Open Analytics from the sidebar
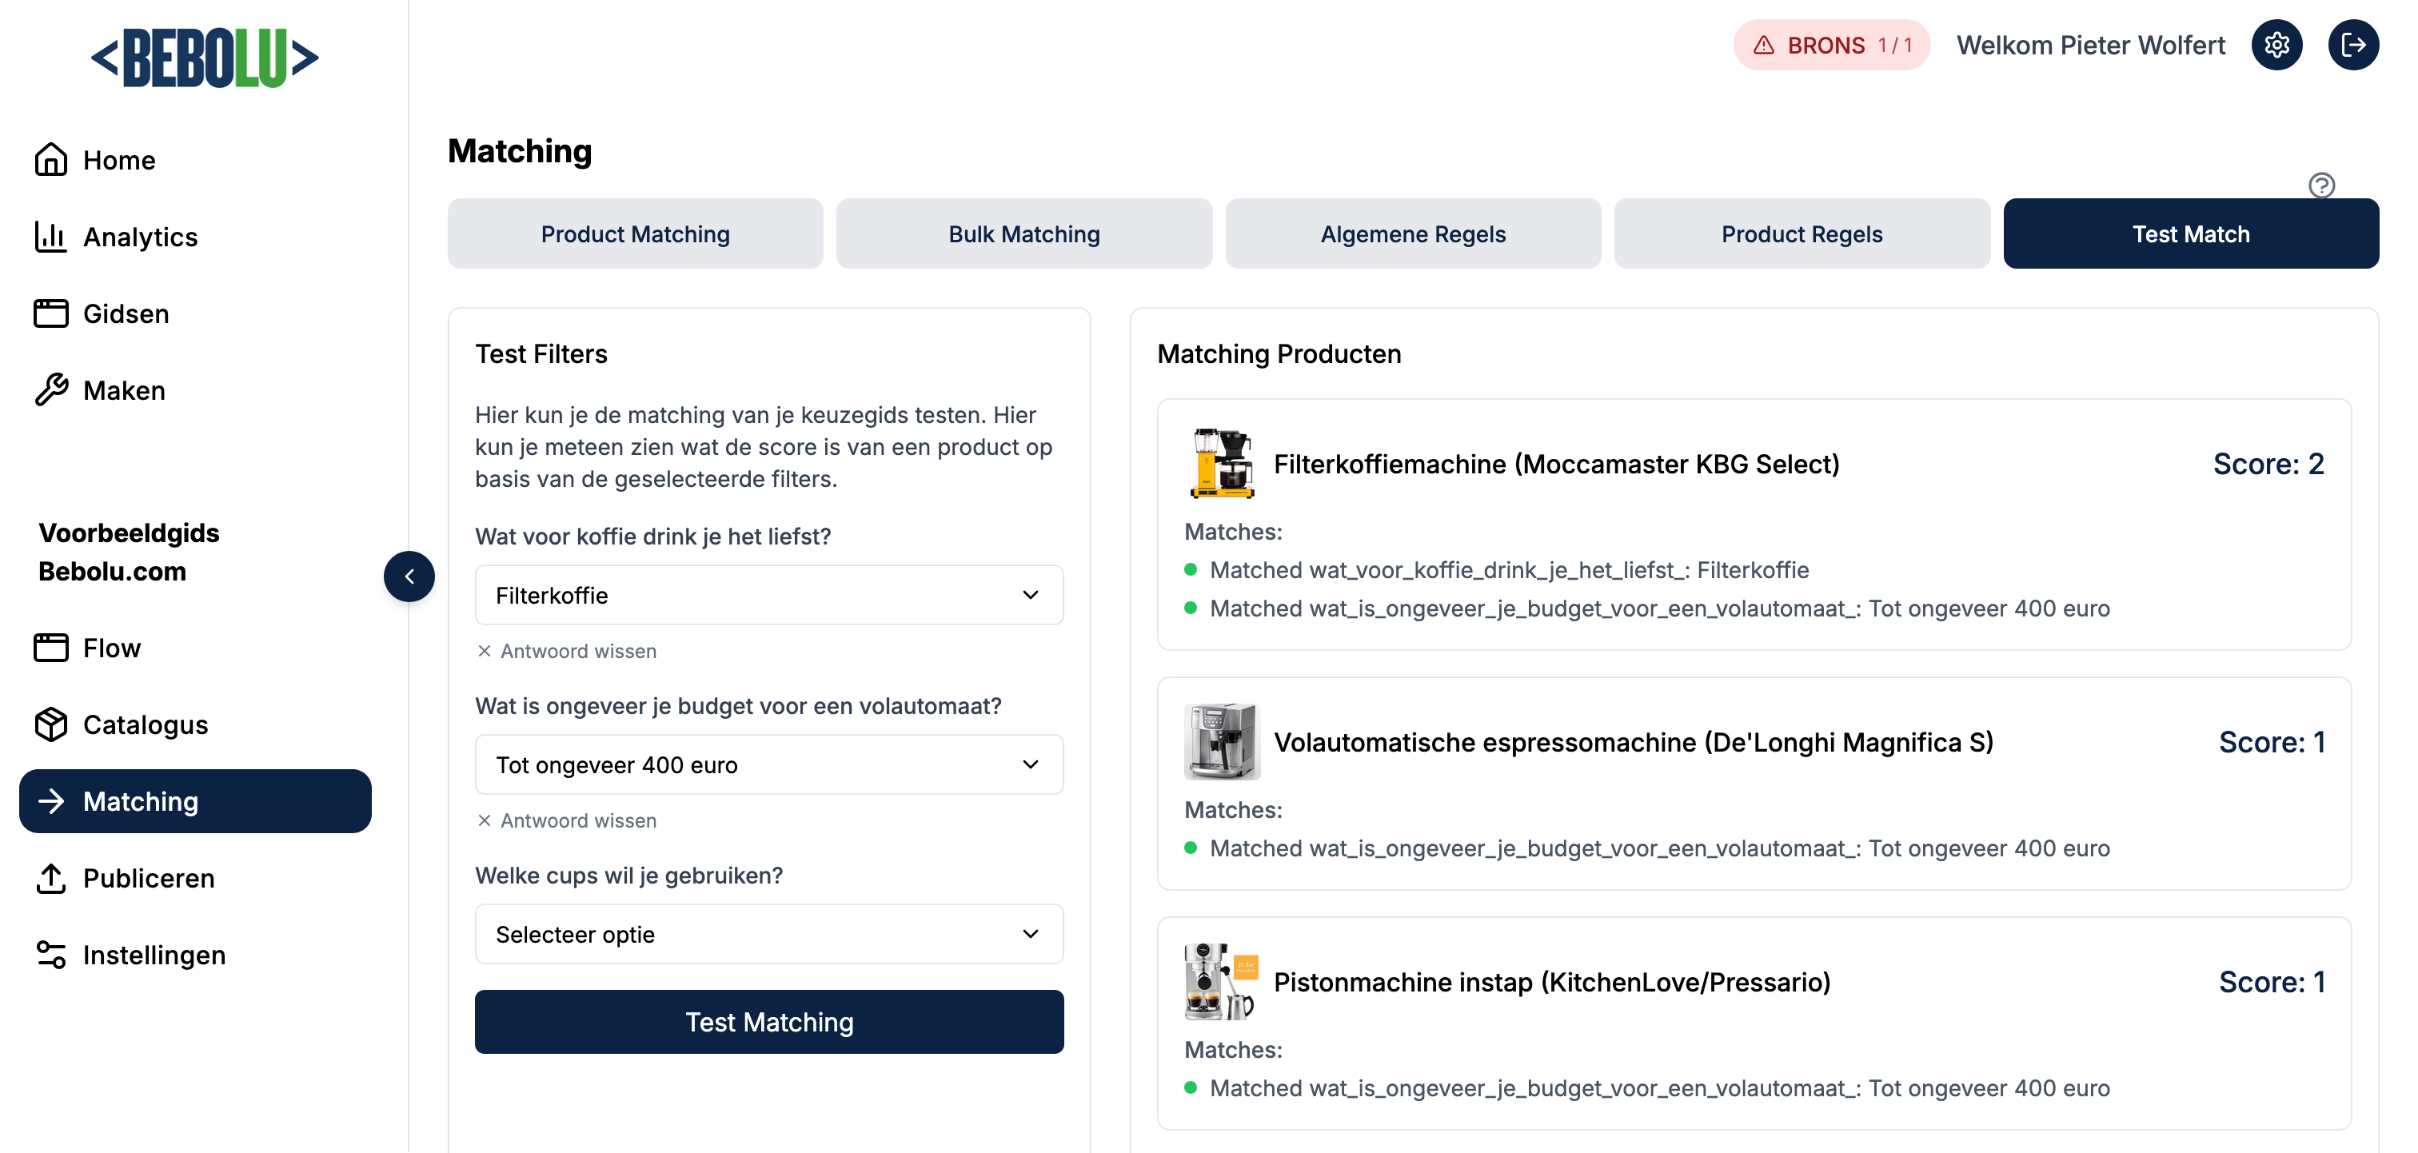The image size is (2418, 1153). coord(140,237)
